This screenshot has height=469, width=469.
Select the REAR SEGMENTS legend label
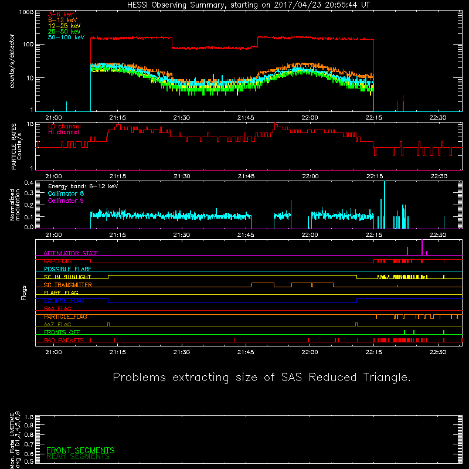click(78, 457)
